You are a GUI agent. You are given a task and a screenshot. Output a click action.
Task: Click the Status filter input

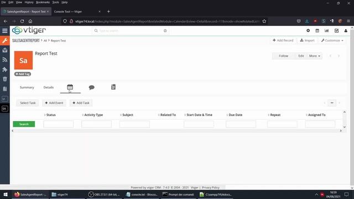[59, 124]
